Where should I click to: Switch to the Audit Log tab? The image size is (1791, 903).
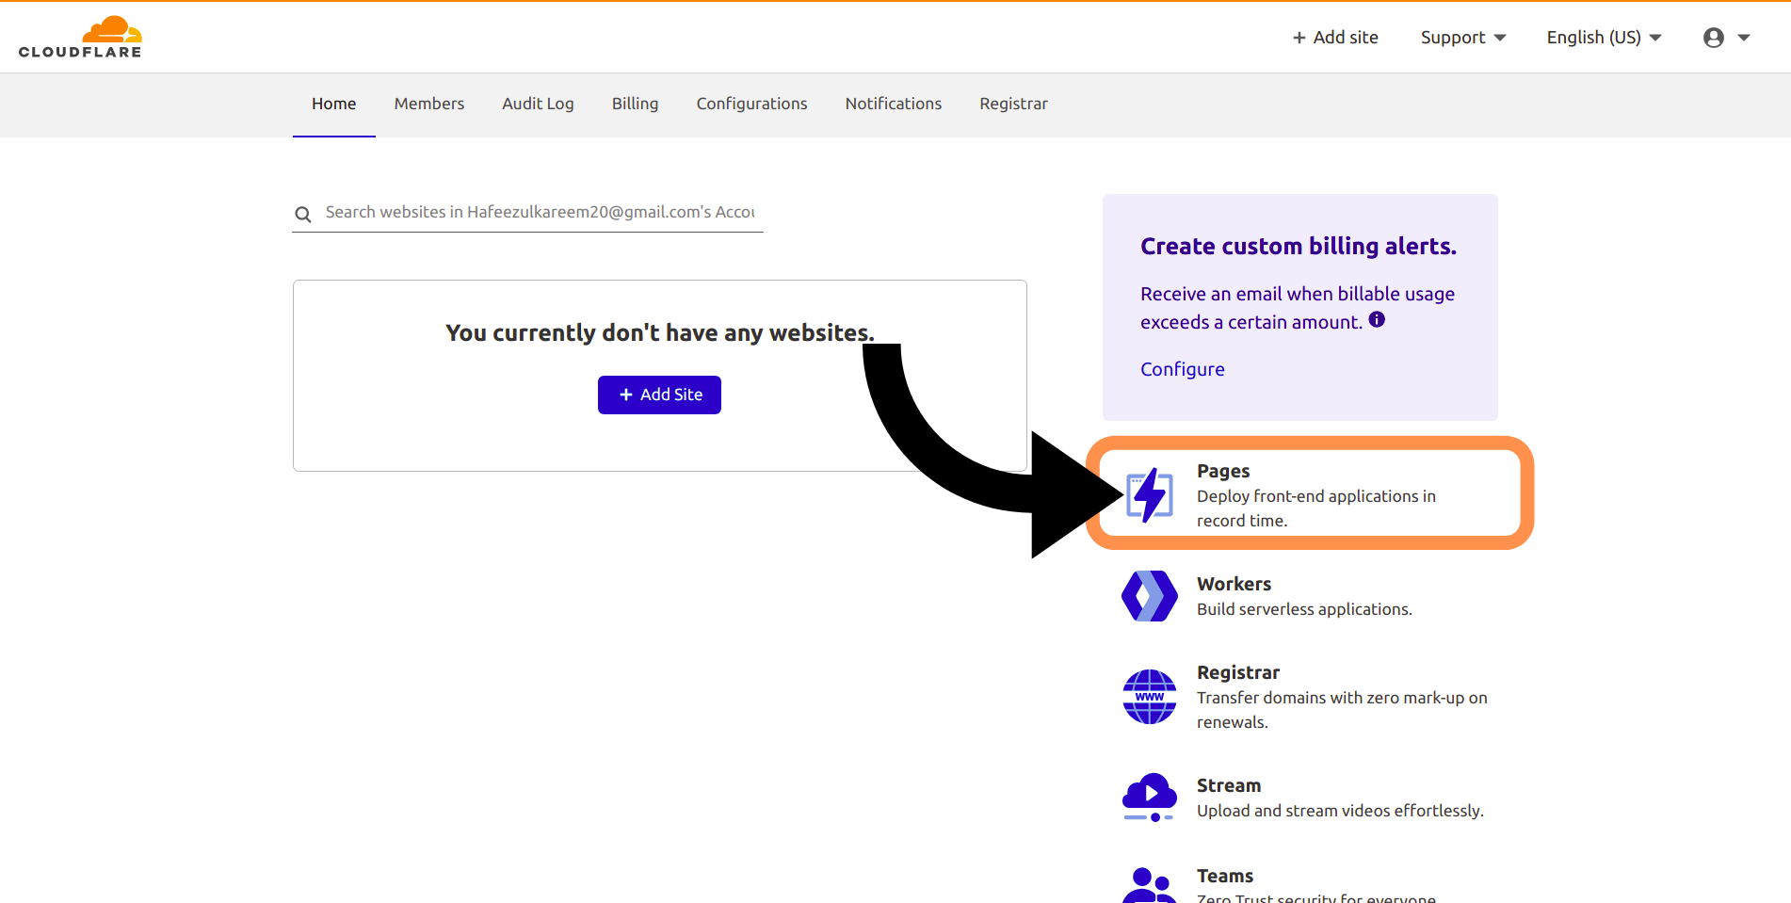[538, 104]
